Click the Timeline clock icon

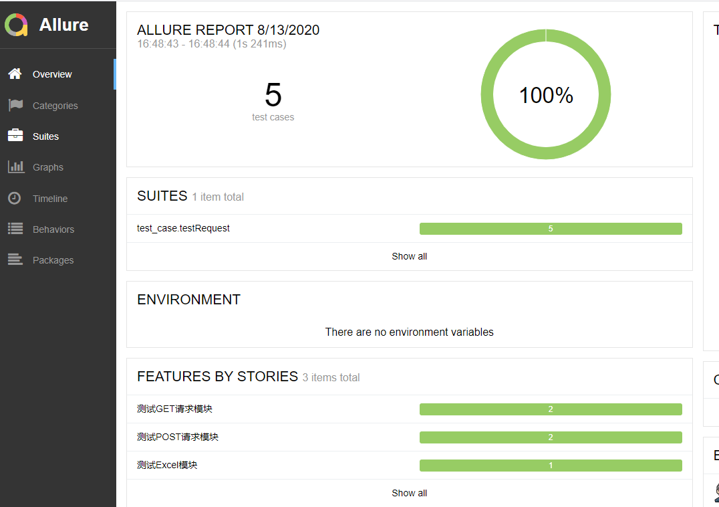click(15, 198)
